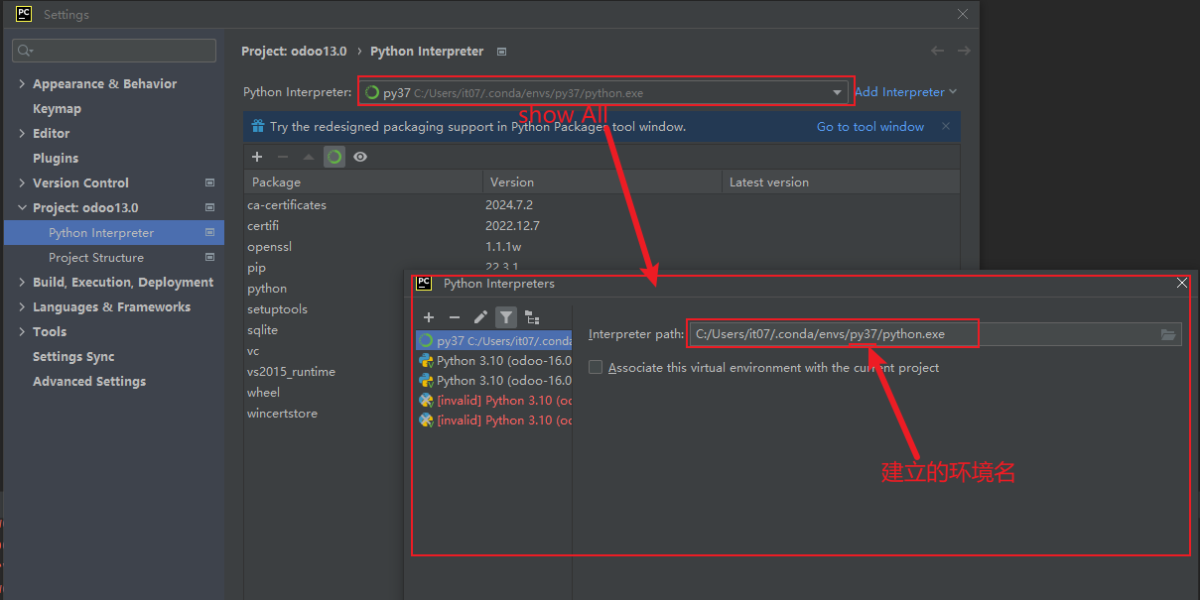Click the PyCharm logo in Settings title bar
Viewport: 1200px width, 600px height.
tap(24, 14)
